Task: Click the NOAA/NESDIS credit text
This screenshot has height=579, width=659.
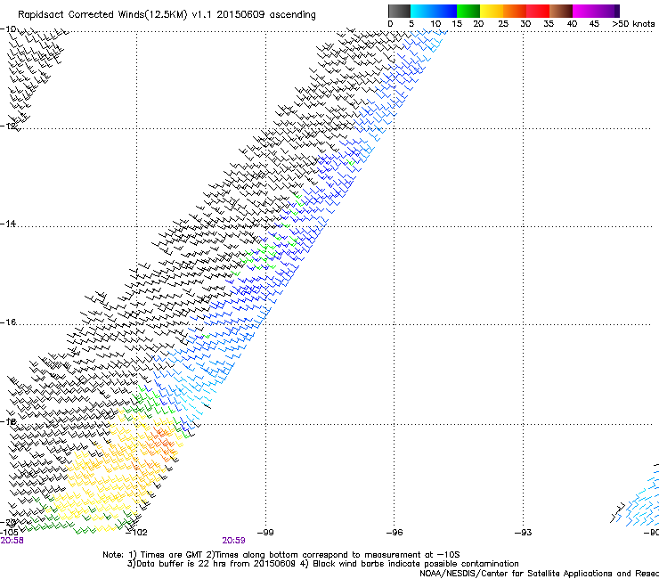Action: point(539,574)
